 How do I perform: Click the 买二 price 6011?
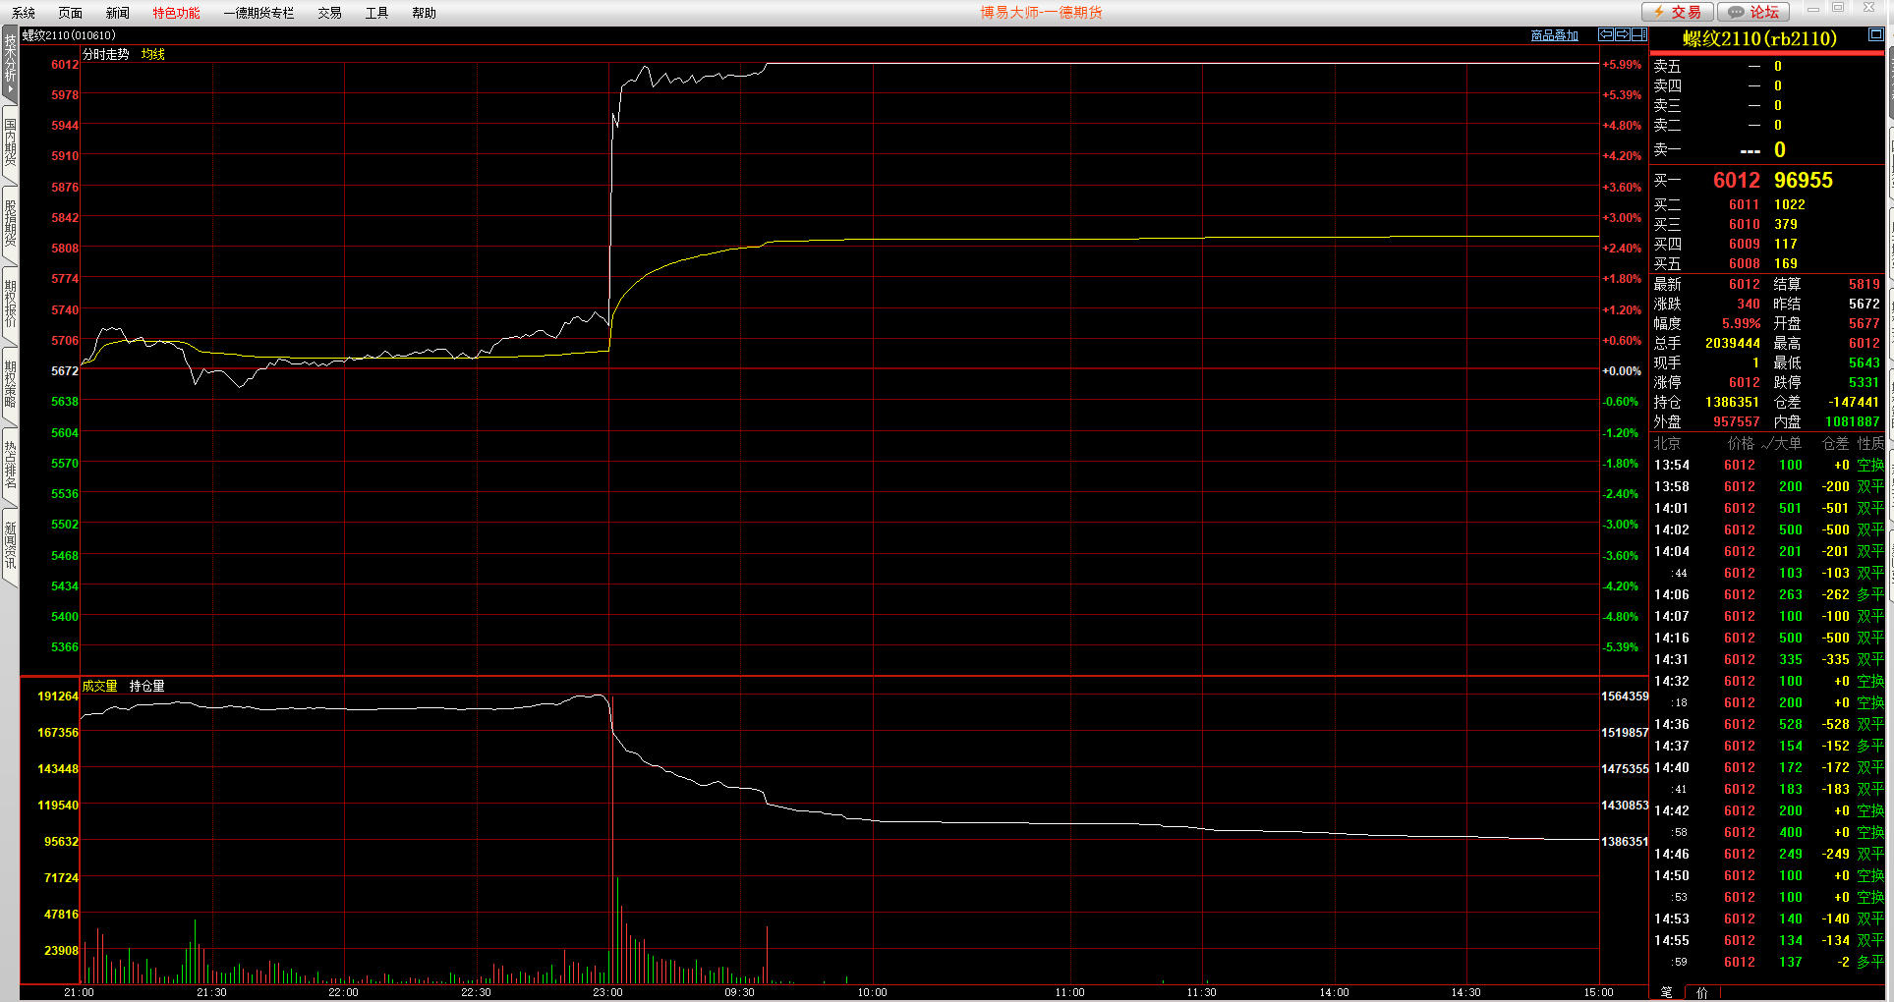point(1744,204)
